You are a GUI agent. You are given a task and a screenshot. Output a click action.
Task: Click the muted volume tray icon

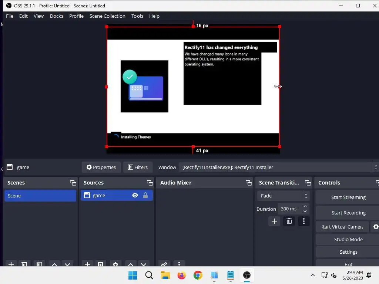[x=334, y=275]
